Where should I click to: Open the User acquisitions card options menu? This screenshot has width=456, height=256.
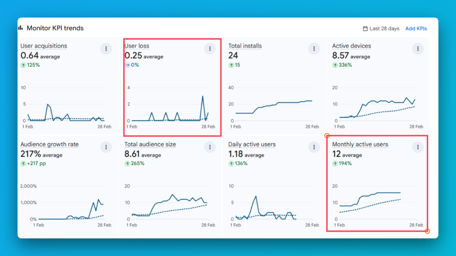click(x=106, y=49)
